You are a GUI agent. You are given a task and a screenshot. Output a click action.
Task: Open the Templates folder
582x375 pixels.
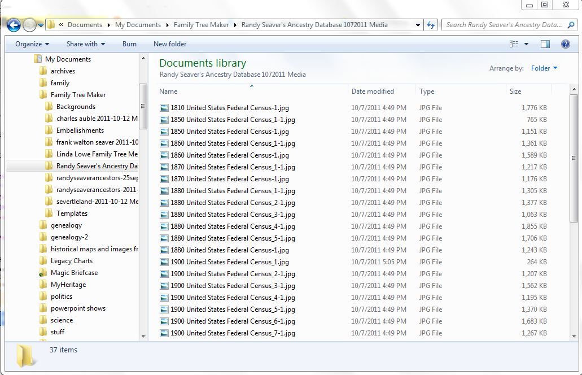click(72, 213)
